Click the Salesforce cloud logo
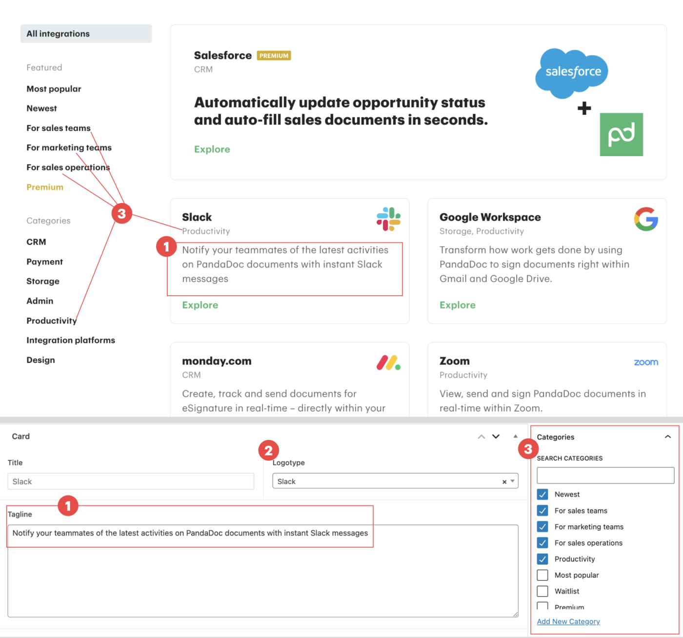 [x=572, y=73]
